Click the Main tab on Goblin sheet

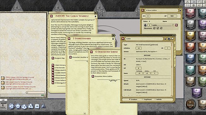[175, 45]
